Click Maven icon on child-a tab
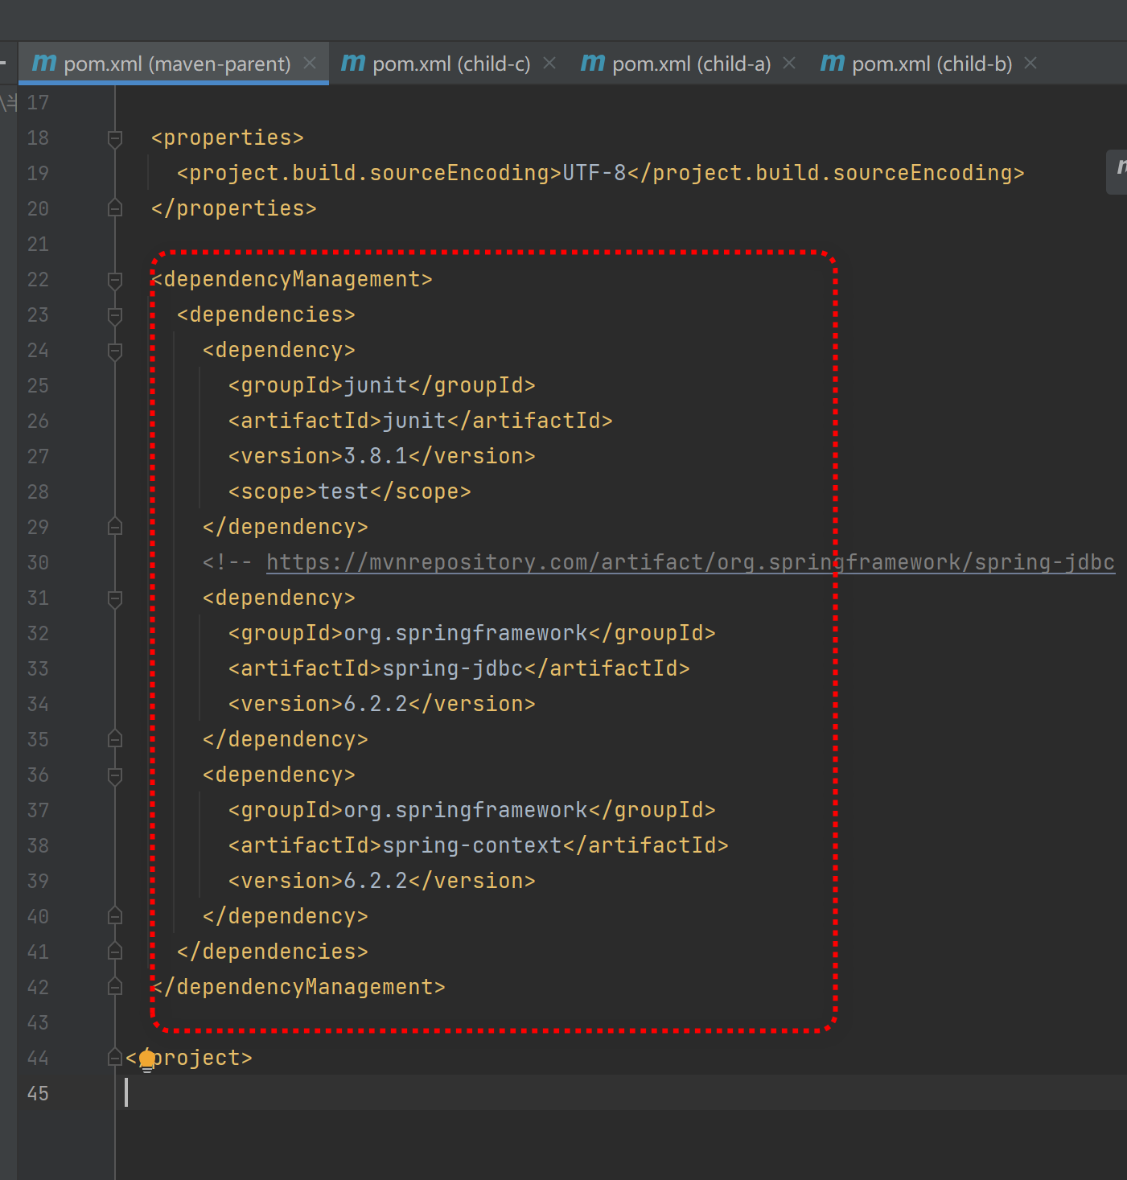The image size is (1127, 1180). [593, 62]
